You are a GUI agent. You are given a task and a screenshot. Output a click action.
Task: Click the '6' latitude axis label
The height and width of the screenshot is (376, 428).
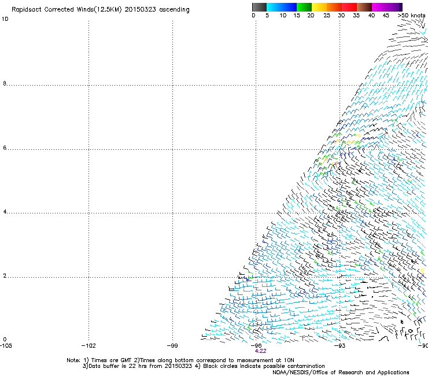pos(5,148)
